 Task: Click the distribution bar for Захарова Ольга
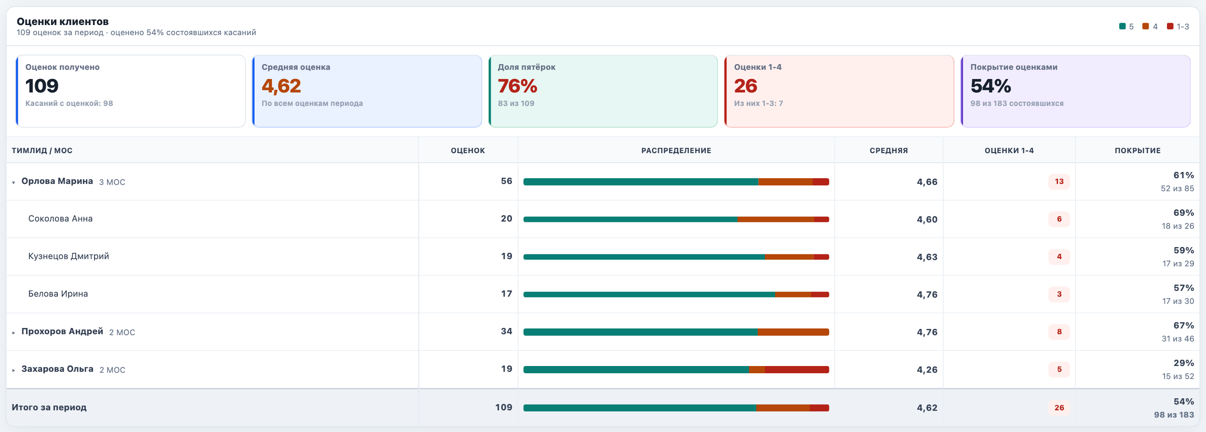tap(676, 370)
